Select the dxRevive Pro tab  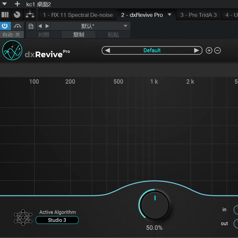(142, 15)
